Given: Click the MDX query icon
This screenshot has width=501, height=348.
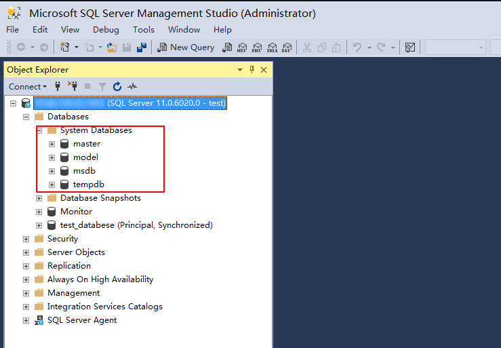Looking at the screenshot, I should tap(242, 47).
